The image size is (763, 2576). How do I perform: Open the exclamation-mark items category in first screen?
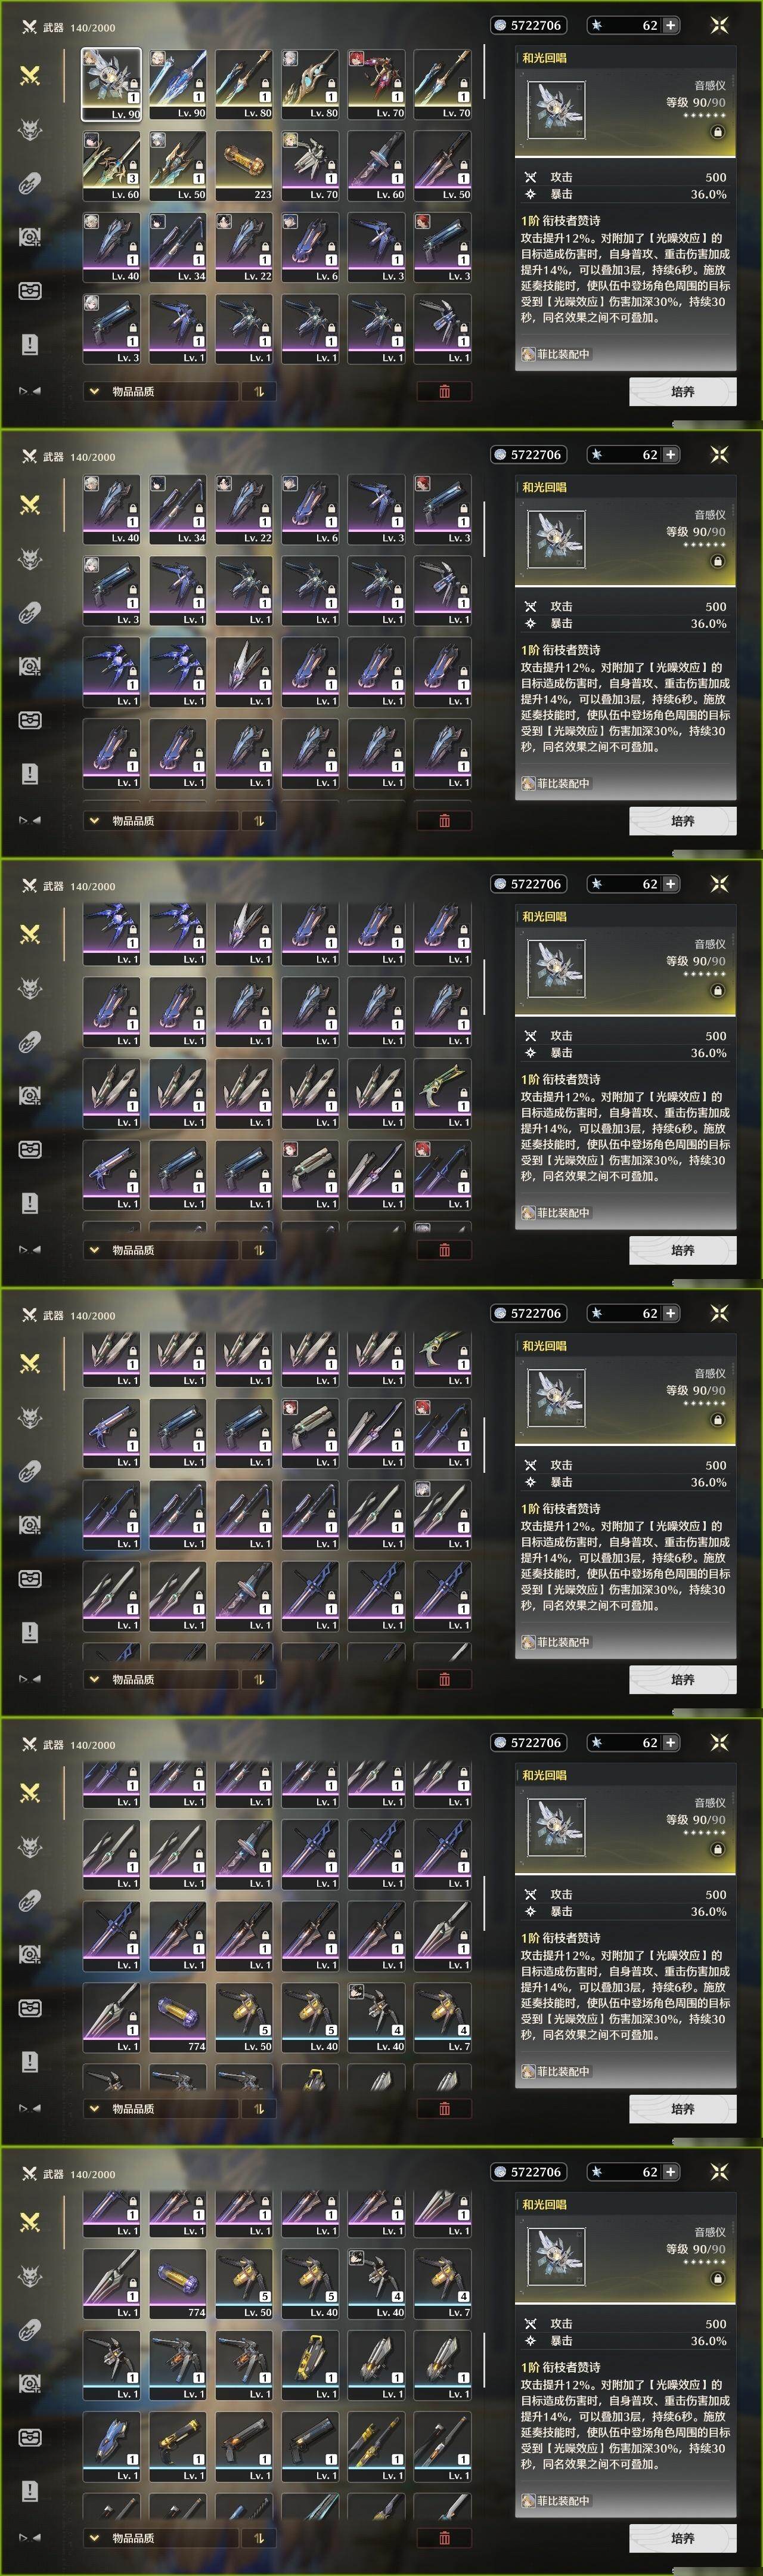30,344
